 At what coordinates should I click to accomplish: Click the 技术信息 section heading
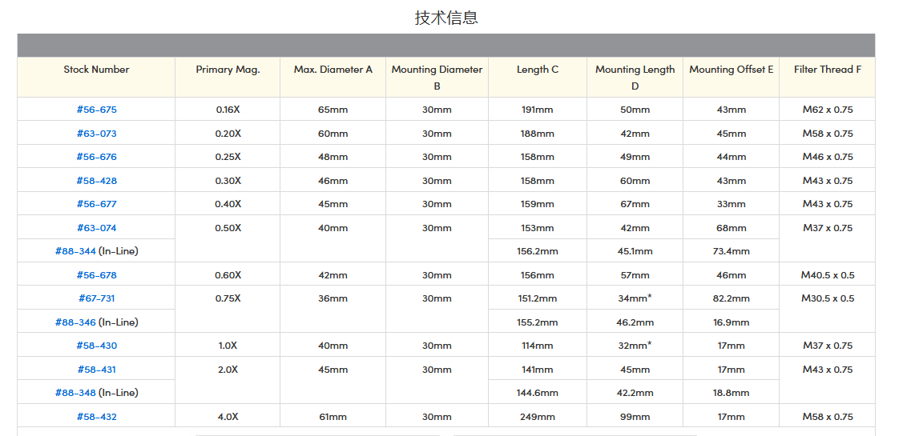click(x=446, y=18)
